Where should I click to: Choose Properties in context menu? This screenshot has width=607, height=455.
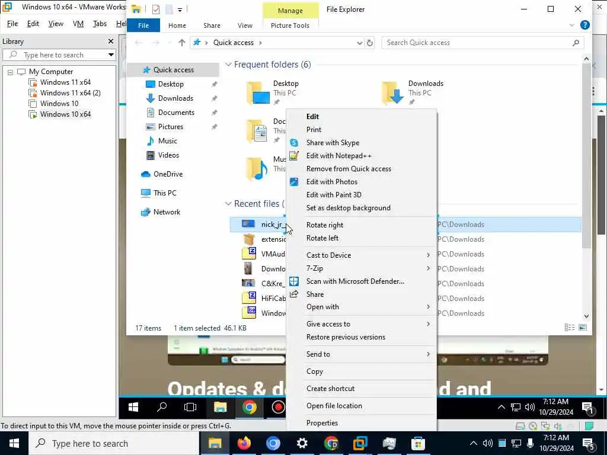pyautogui.click(x=322, y=423)
